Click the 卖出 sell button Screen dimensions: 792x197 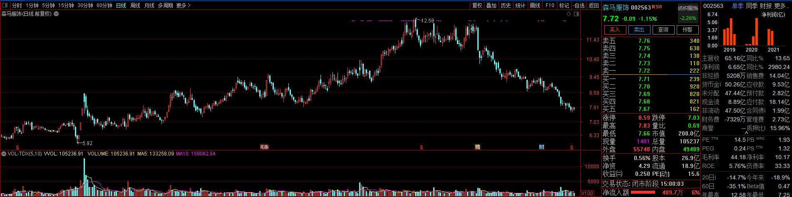tap(639, 30)
